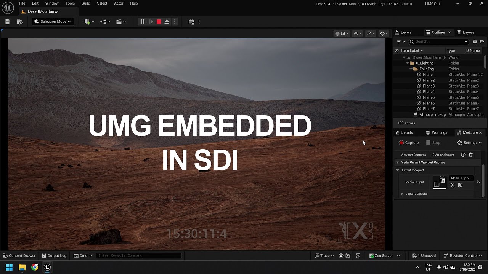488x274 pixels.
Task: Reset Media Output to default
Action: point(478,182)
